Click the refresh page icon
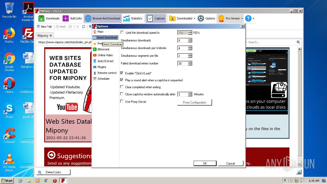 coord(83,27)
